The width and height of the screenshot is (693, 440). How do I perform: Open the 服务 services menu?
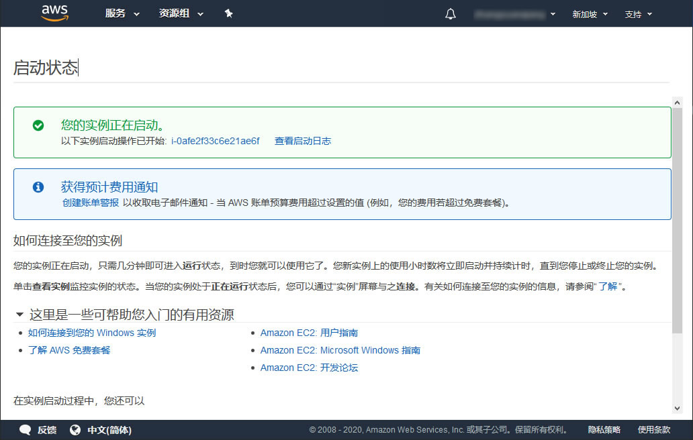(122, 13)
